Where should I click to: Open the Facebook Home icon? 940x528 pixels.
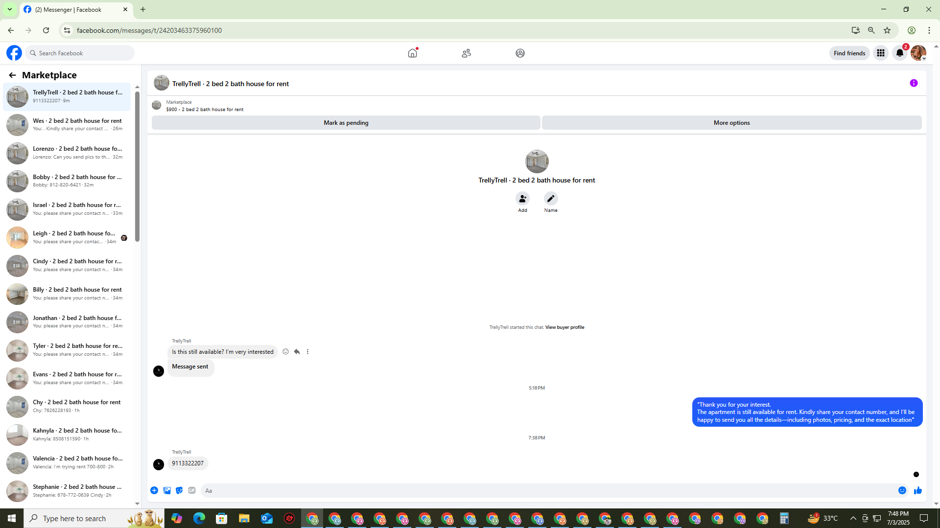coord(413,53)
